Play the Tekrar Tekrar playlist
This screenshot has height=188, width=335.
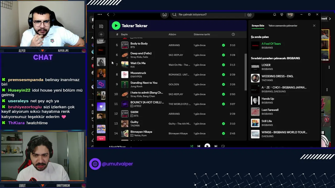(116, 26)
